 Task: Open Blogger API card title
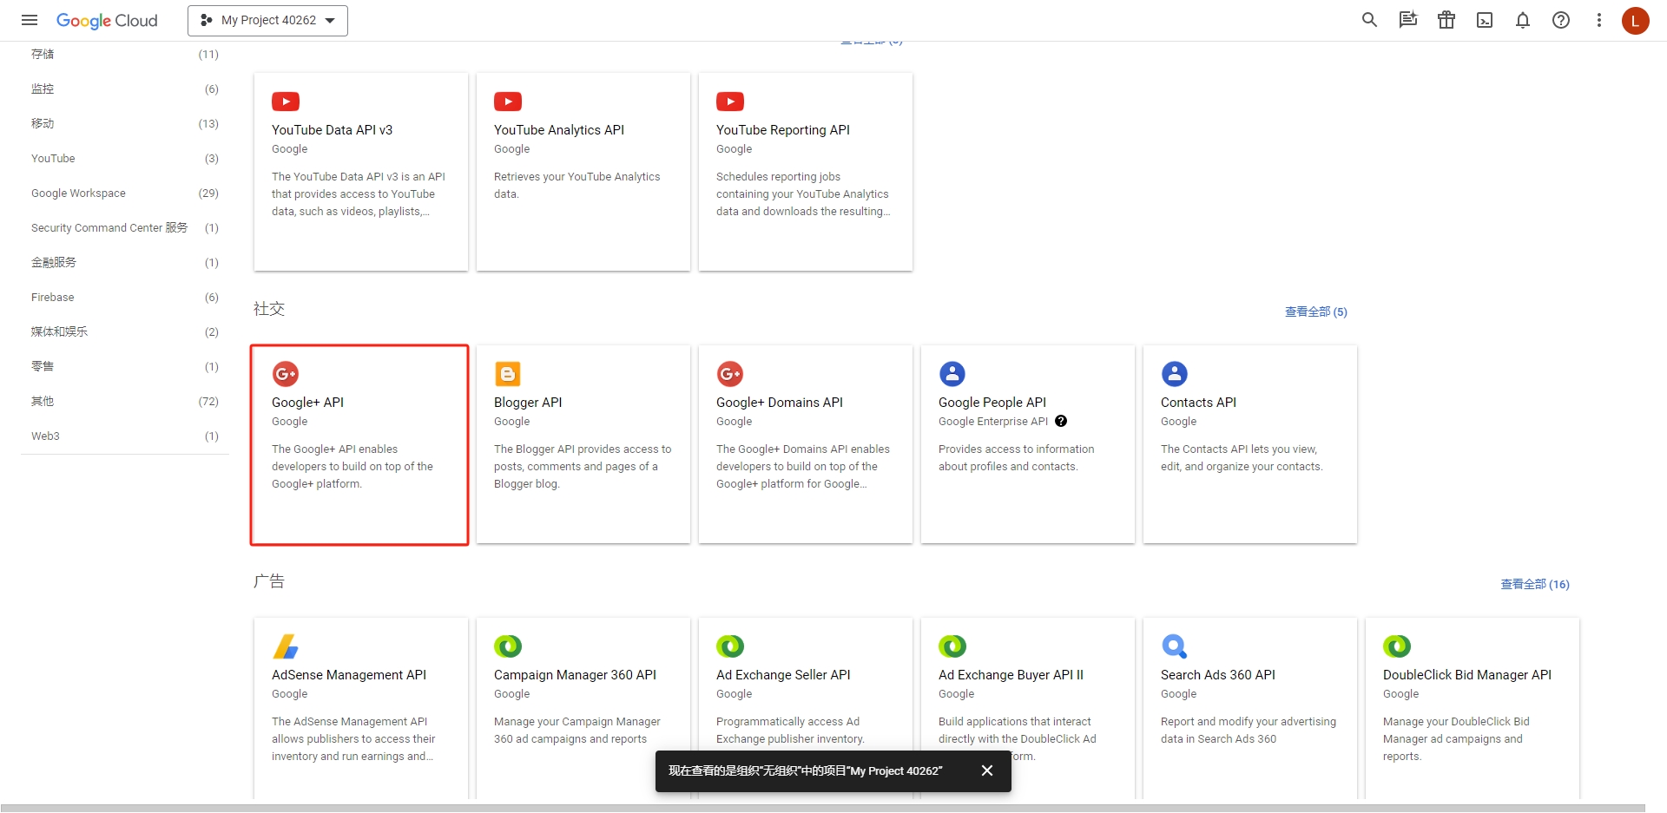pos(528,403)
